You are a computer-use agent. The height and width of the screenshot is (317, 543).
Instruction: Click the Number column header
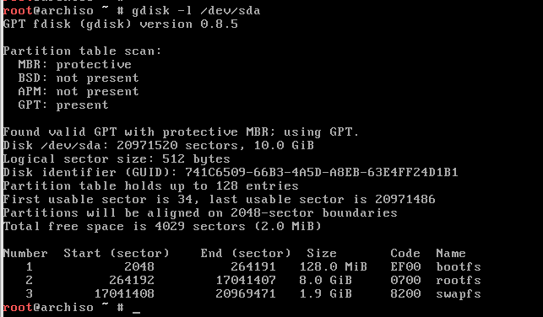(x=25, y=253)
